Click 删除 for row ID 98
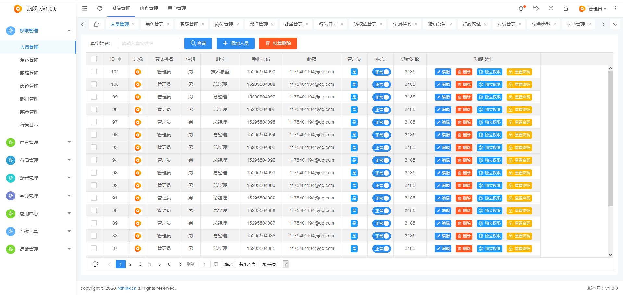Image resolution: width=623 pixels, height=295 pixels. [464, 110]
